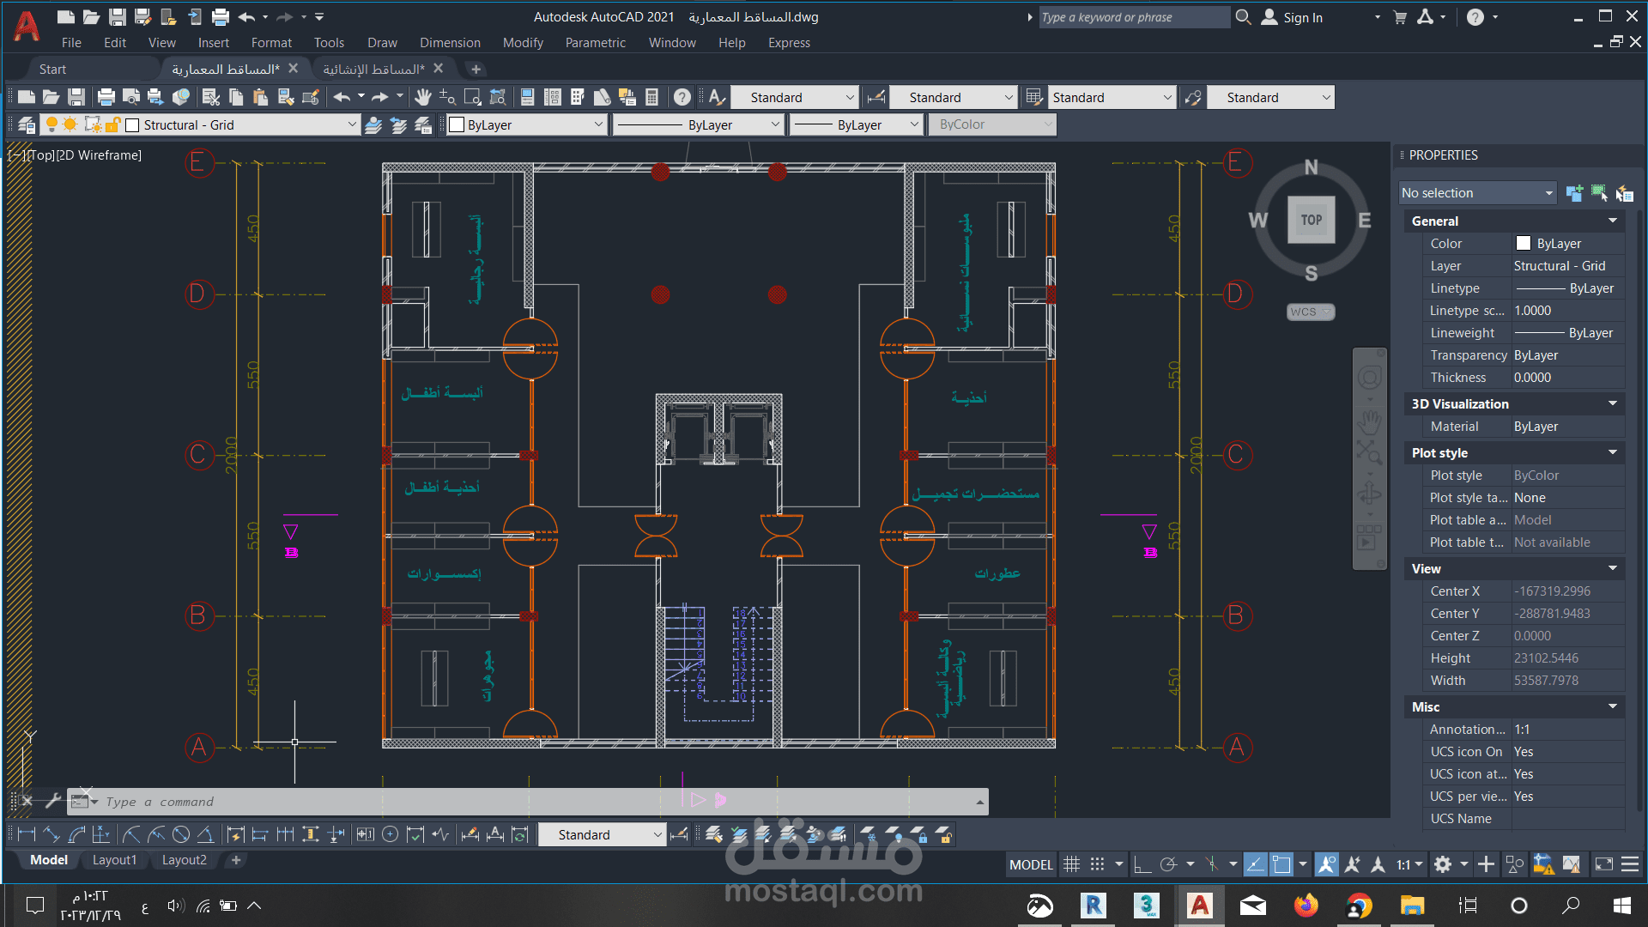Click the Clean Screen status bar icon
The height and width of the screenshot is (927, 1648).
point(1604,865)
